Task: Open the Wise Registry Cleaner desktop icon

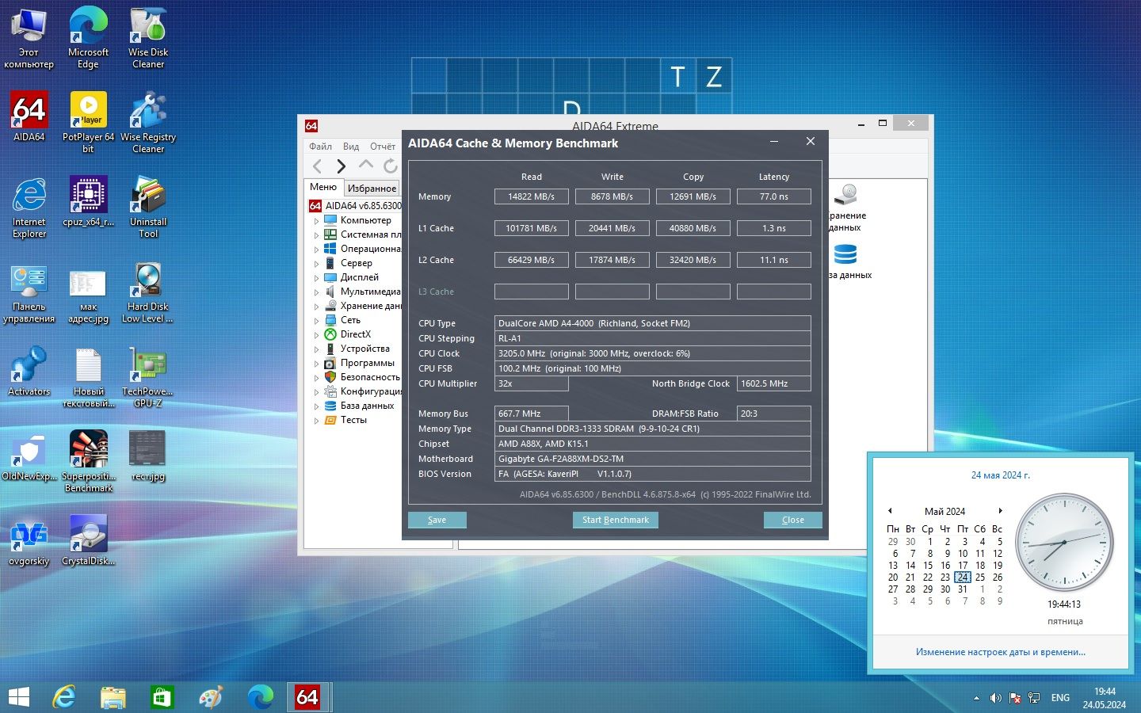Action: 147,123
